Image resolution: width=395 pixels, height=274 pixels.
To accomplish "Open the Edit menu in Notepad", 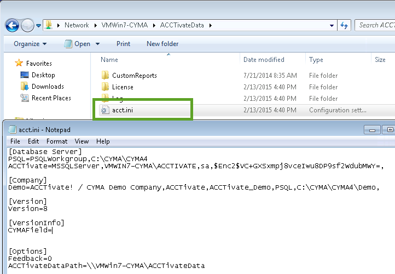I will click(x=33, y=141).
